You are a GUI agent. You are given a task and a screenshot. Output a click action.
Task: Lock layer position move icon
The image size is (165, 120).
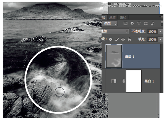coord(123,39)
